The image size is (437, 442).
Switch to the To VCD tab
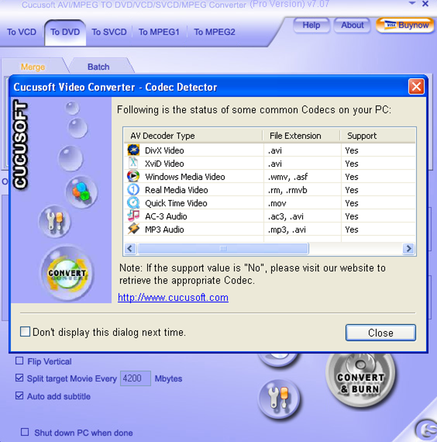pos(22,32)
